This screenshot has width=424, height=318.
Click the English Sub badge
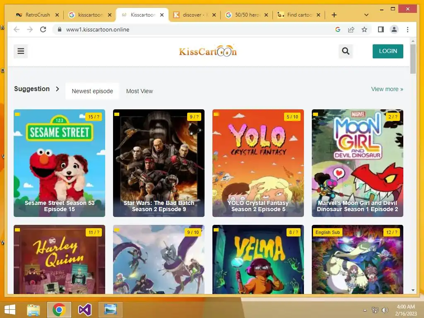[x=328, y=232]
